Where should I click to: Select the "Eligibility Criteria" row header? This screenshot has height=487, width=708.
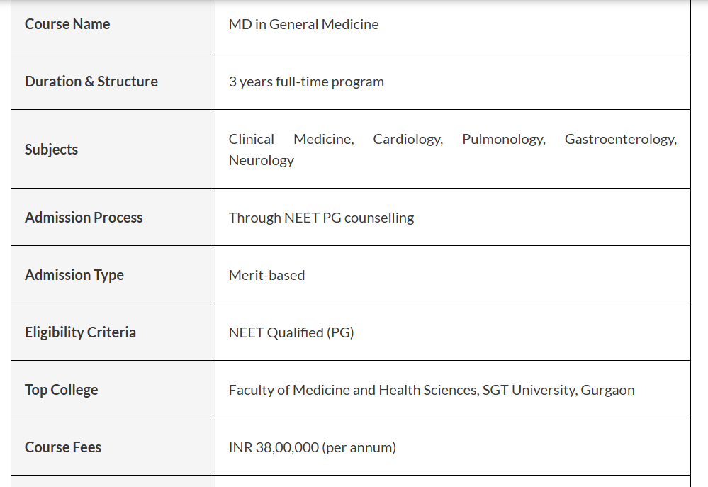click(80, 332)
